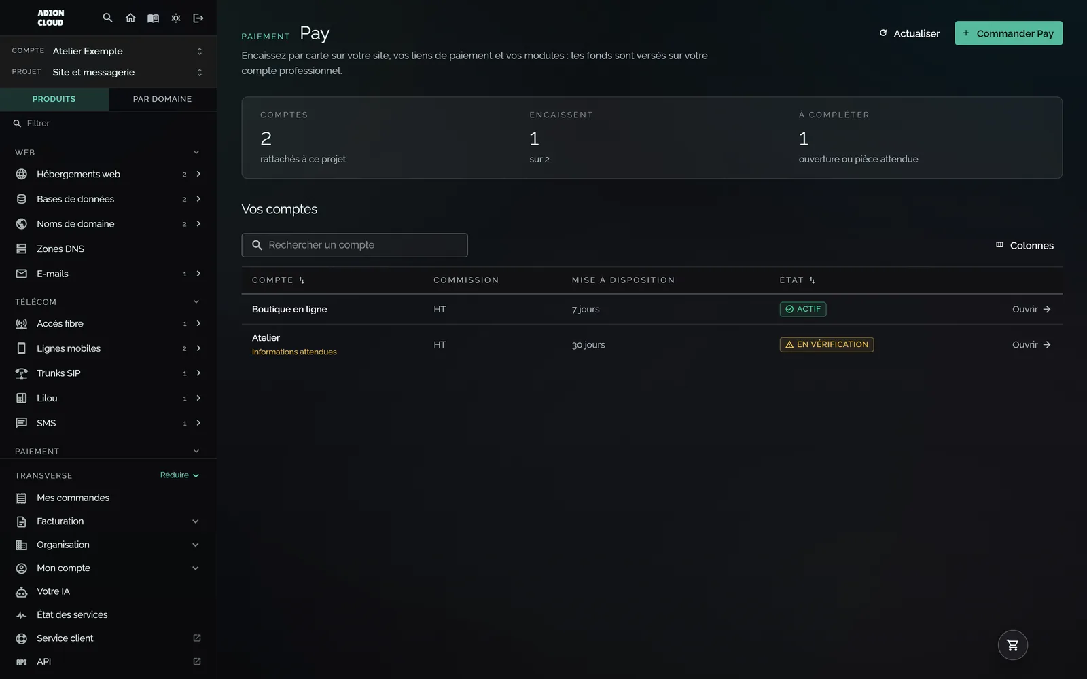Click the Hébergements web globe icon
Viewport: 1087px width, 679px height.
tap(22, 174)
